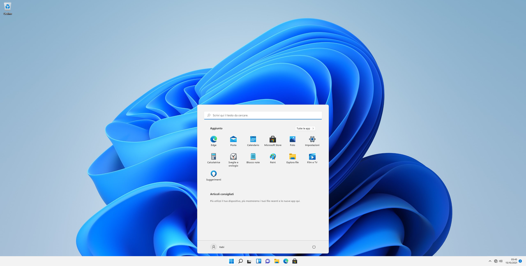This screenshot has height=266, width=526.
Task: Open File Explorer from the taskbar
Action: pyautogui.click(x=277, y=261)
